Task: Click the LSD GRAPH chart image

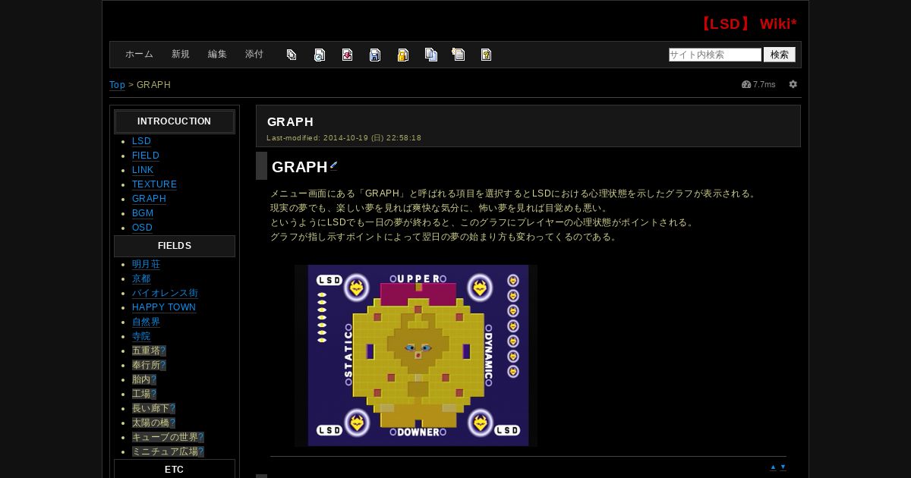Action: coord(416,355)
